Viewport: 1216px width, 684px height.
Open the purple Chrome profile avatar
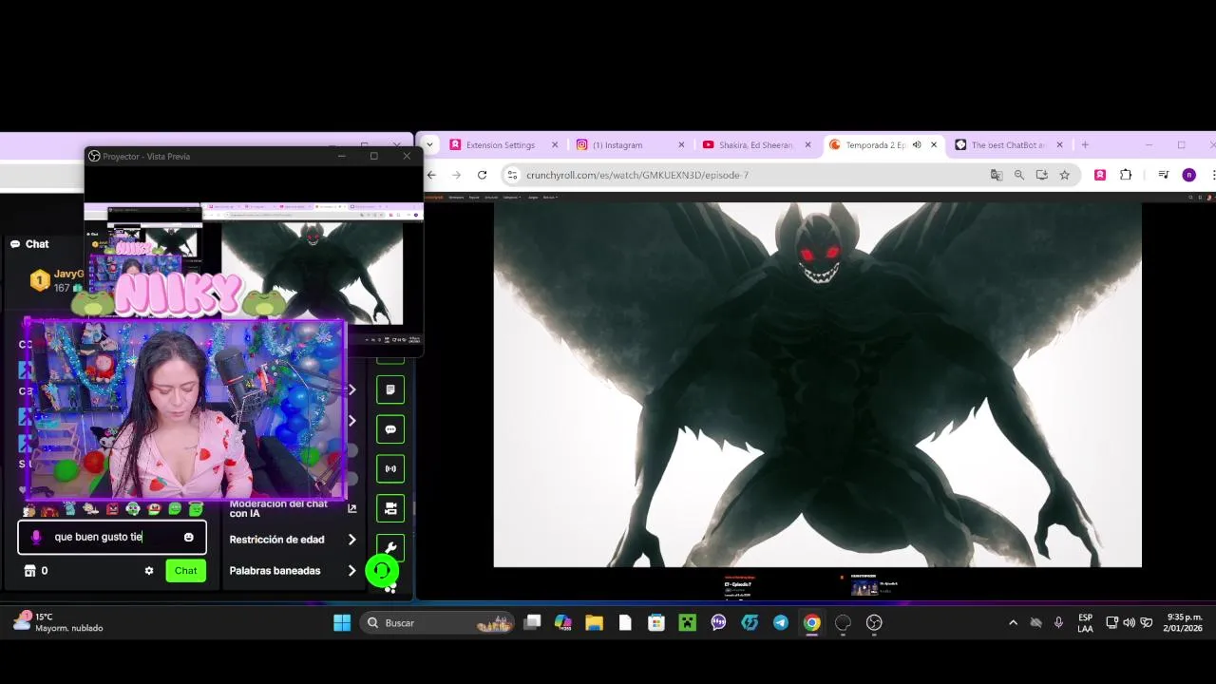pyautogui.click(x=1188, y=175)
